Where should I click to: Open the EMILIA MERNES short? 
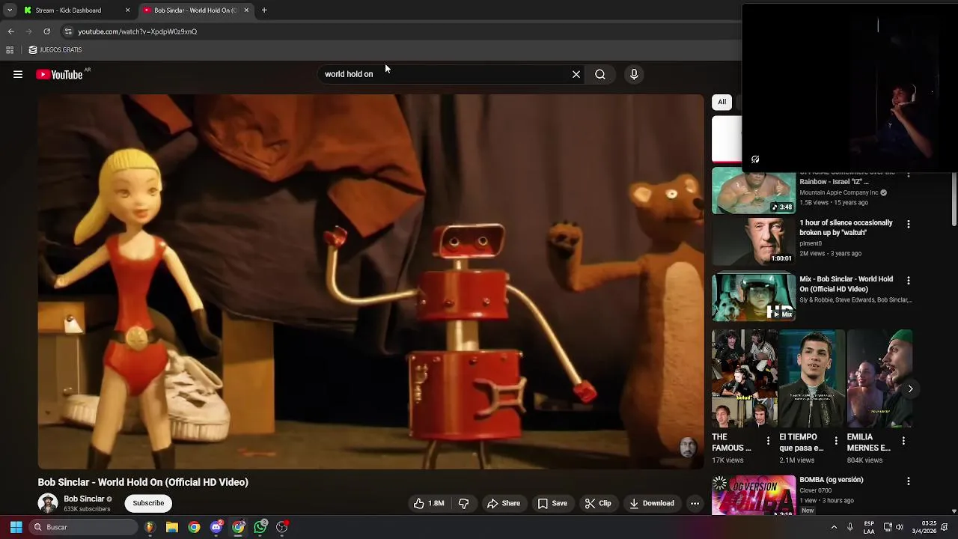coord(879,379)
